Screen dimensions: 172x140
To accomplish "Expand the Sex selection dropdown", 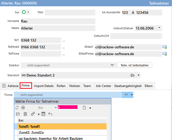I will (28, 12).
